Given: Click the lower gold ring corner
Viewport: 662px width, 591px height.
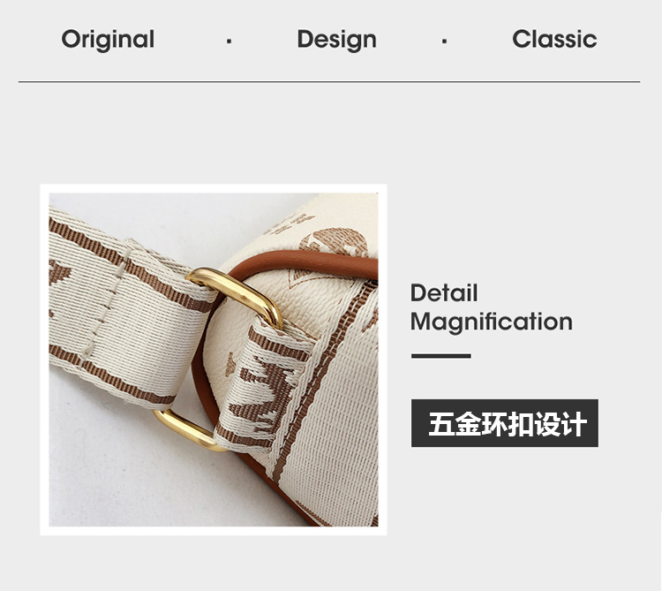Looking at the screenshot, I should [x=185, y=429].
